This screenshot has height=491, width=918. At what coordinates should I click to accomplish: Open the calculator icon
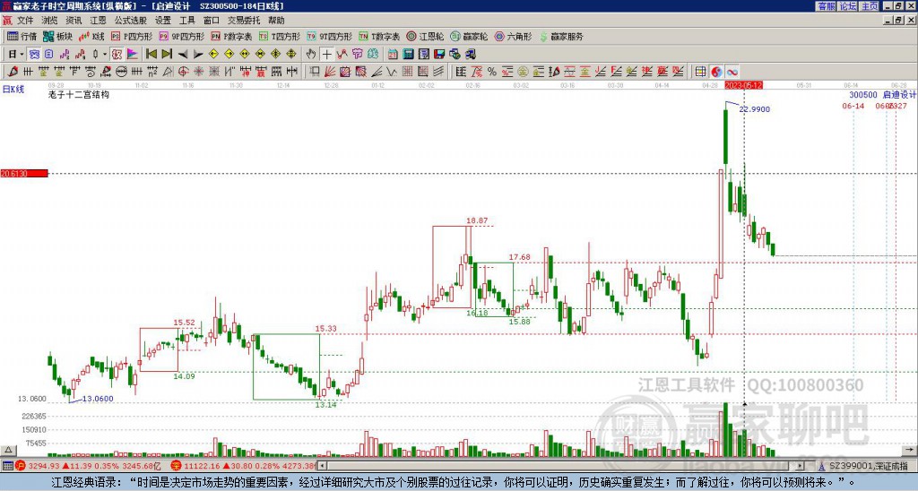coord(409,55)
